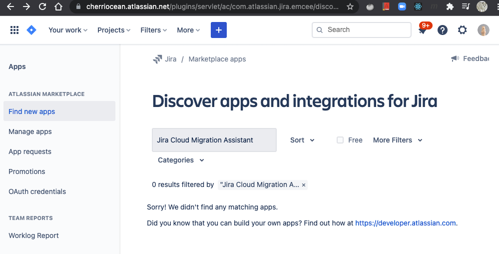Open the developer.atlassian.com link
The width and height of the screenshot is (499, 254).
click(x=406, y=223)
